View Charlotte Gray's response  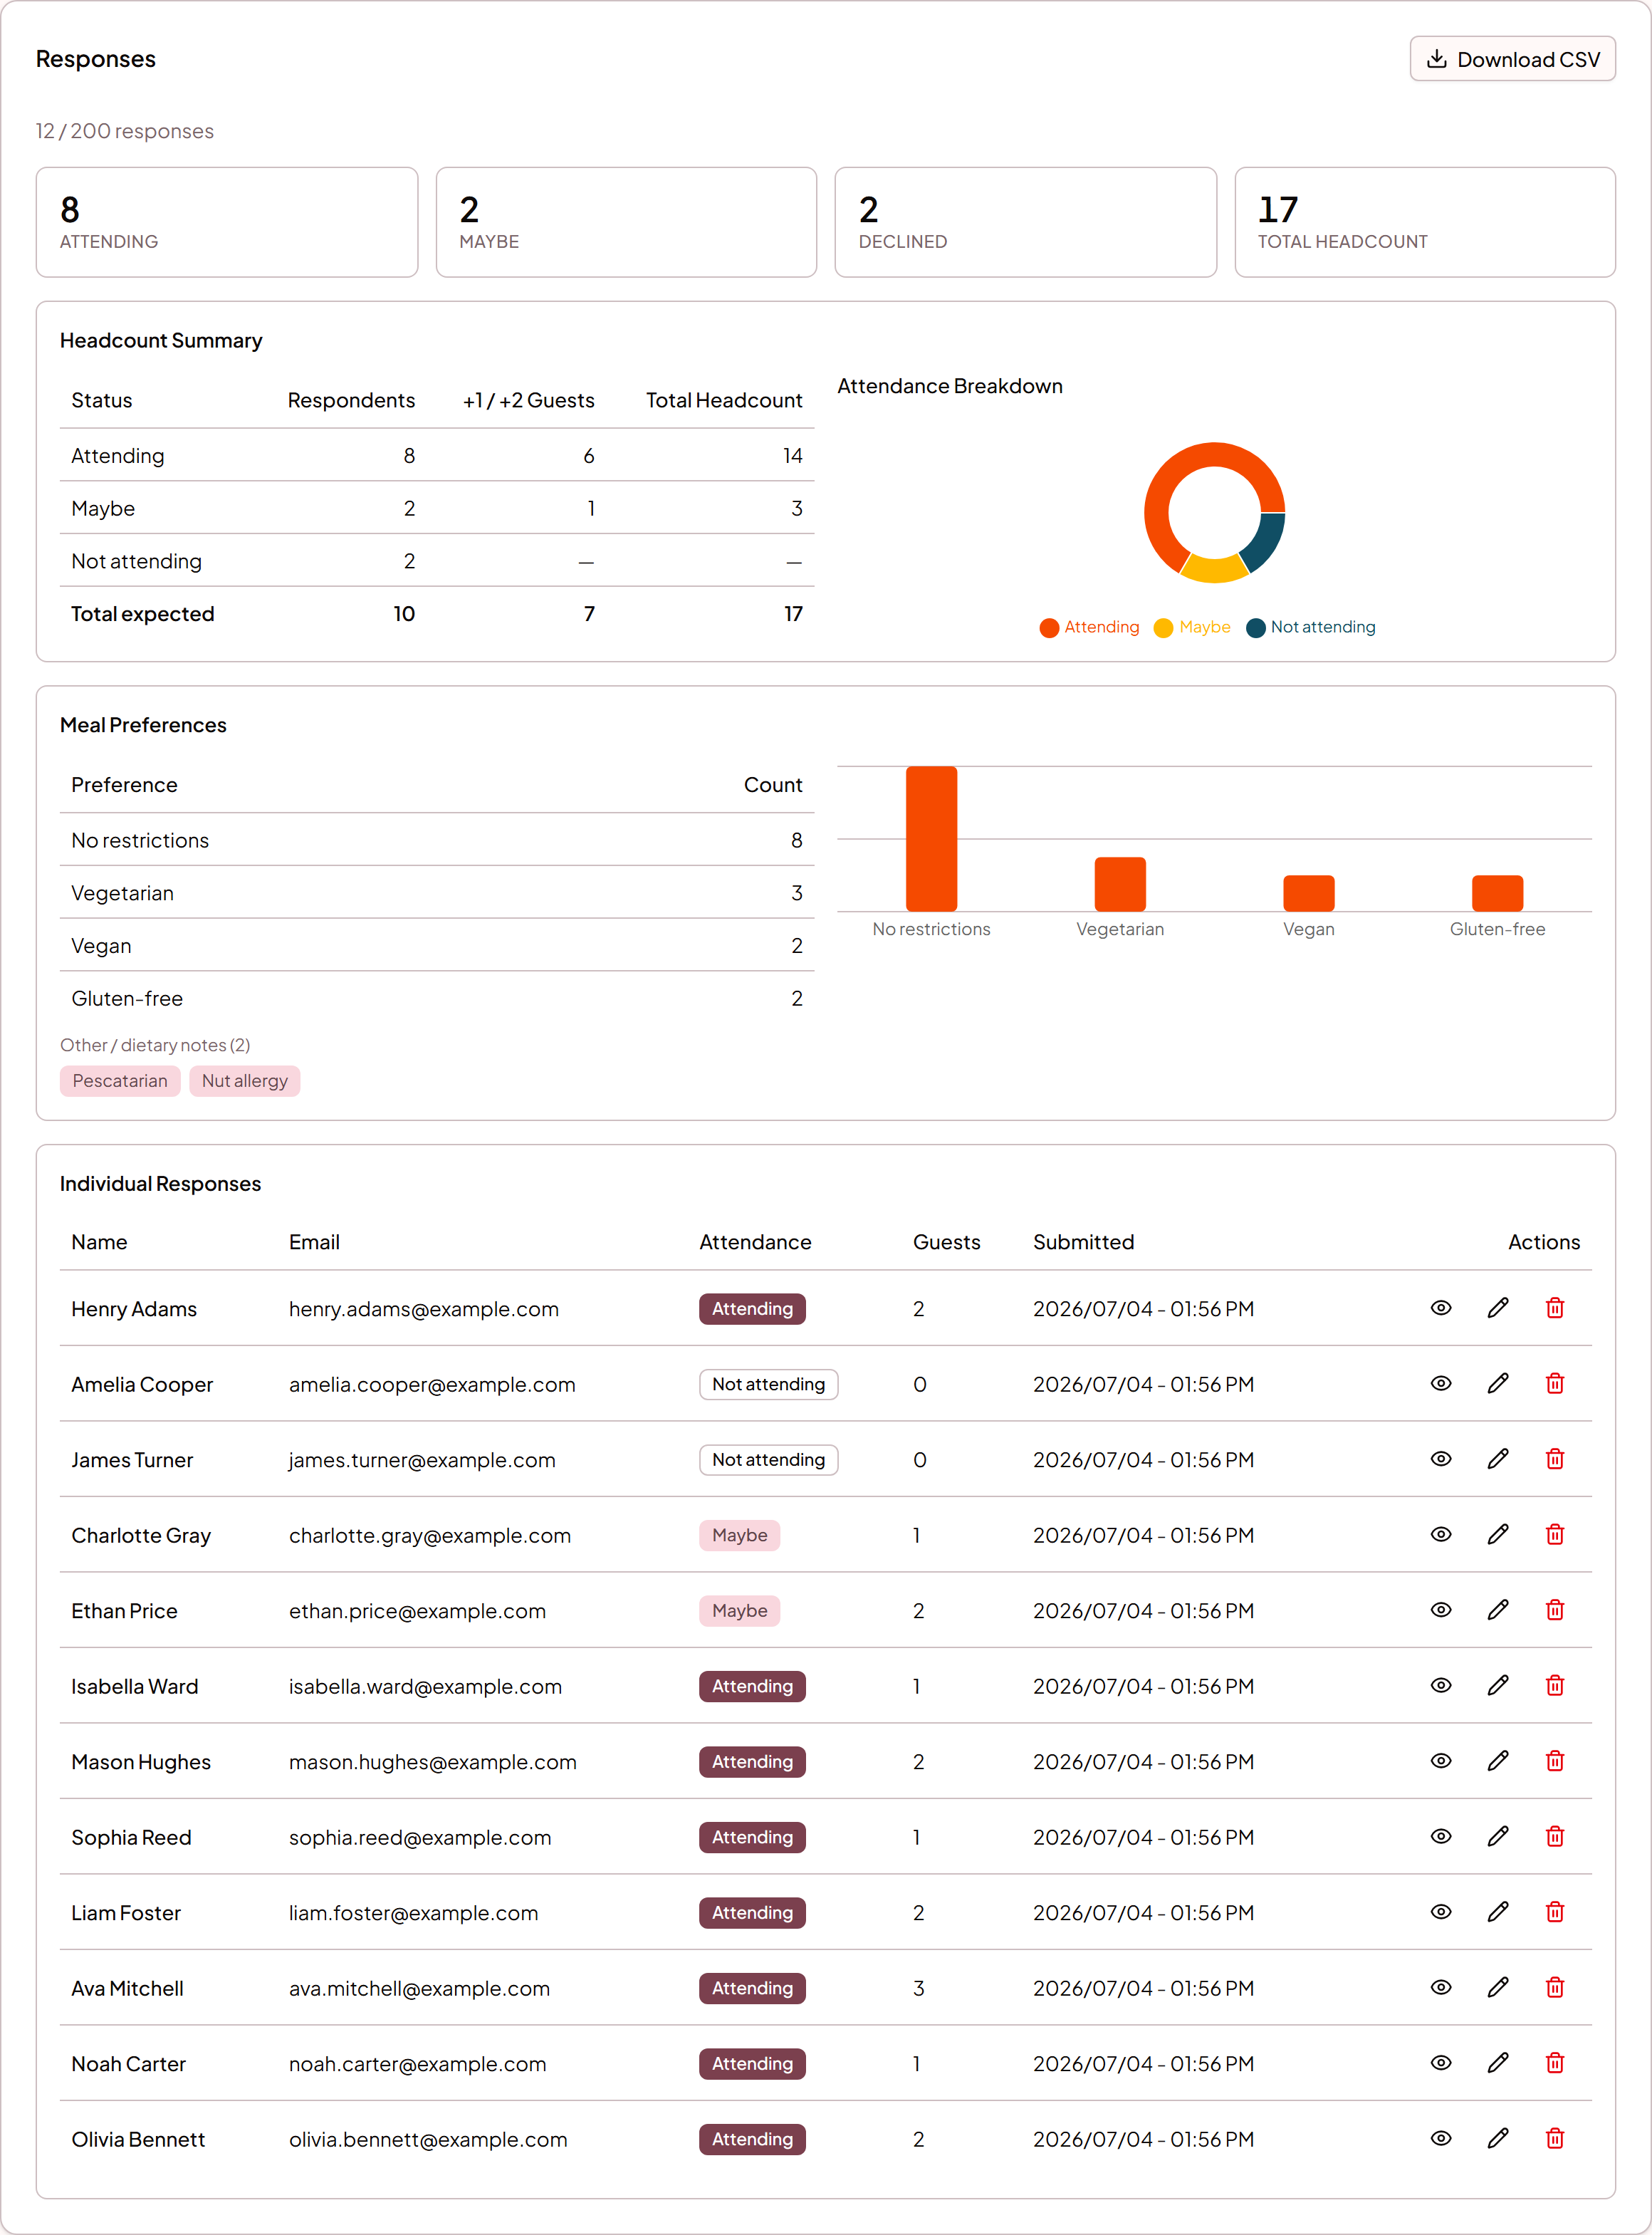tap(1440, 1534)
